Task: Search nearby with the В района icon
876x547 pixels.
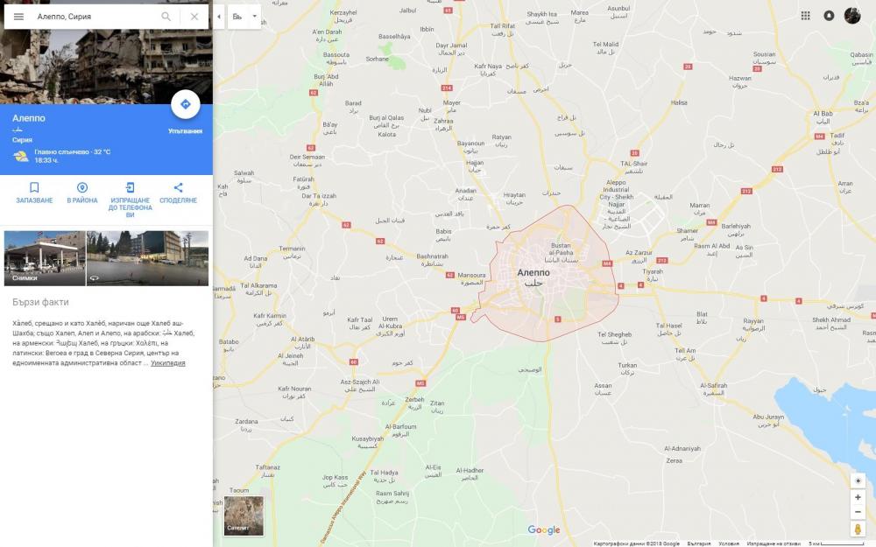Action: tap(82, 188)
